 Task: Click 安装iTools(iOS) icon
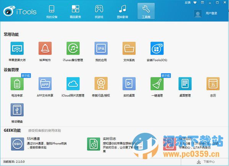tap(157, 48)
